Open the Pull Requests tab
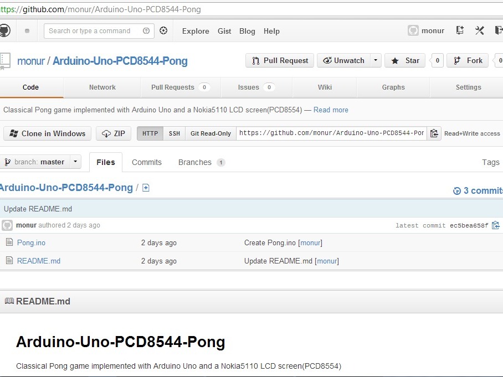The width and height of the screenshot is (503, 377). pos(181,87)
